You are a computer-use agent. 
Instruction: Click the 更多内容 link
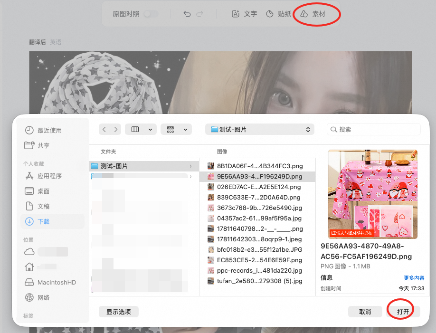point(414,278)
